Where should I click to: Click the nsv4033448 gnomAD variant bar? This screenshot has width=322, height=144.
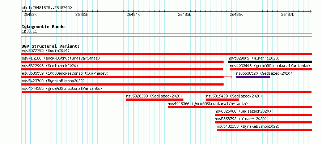(x=271, y=69)
